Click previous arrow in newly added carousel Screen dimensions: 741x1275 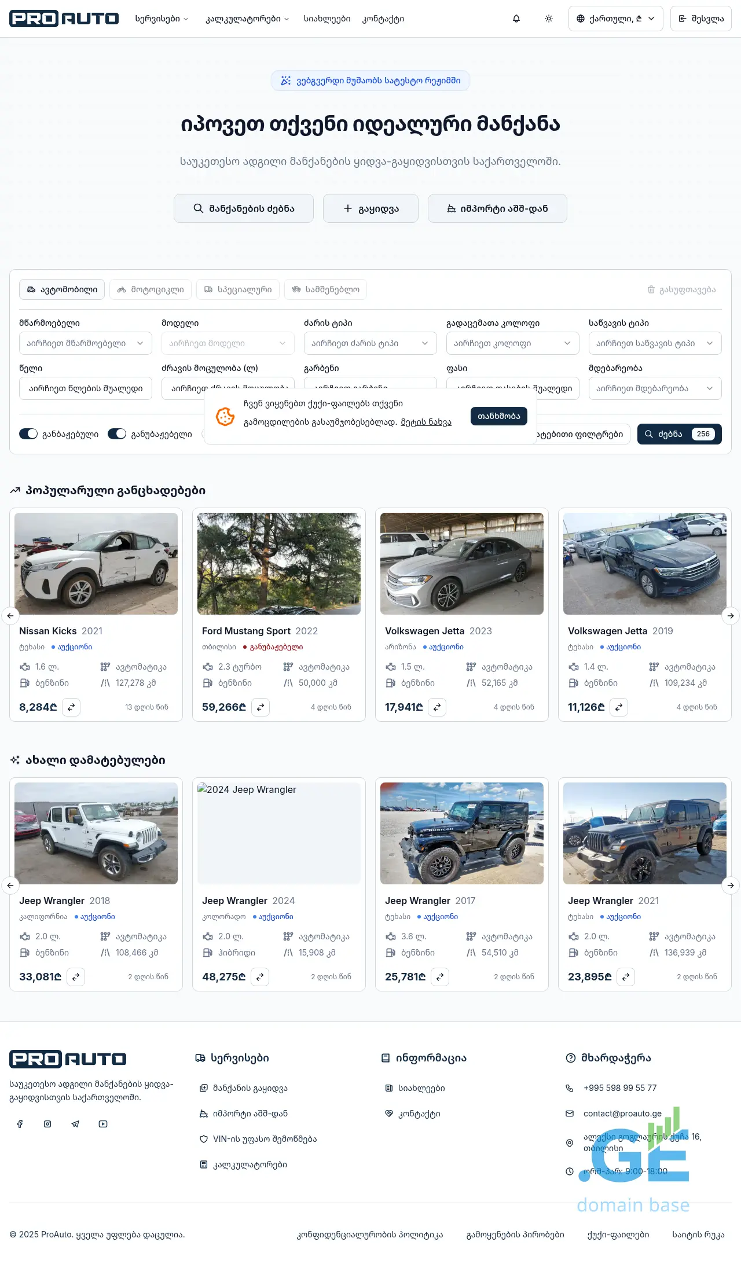pyautogui.click(x=10, y=885)
